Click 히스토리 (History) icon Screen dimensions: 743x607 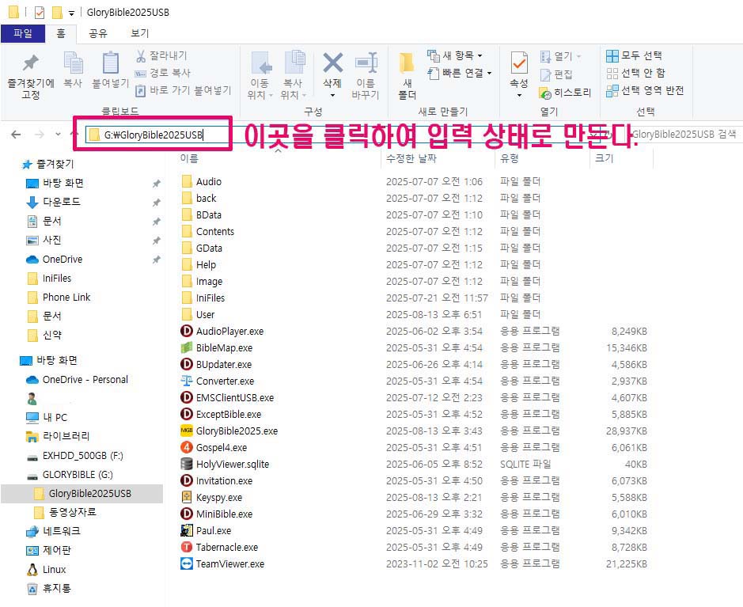(x=545, y=93)
